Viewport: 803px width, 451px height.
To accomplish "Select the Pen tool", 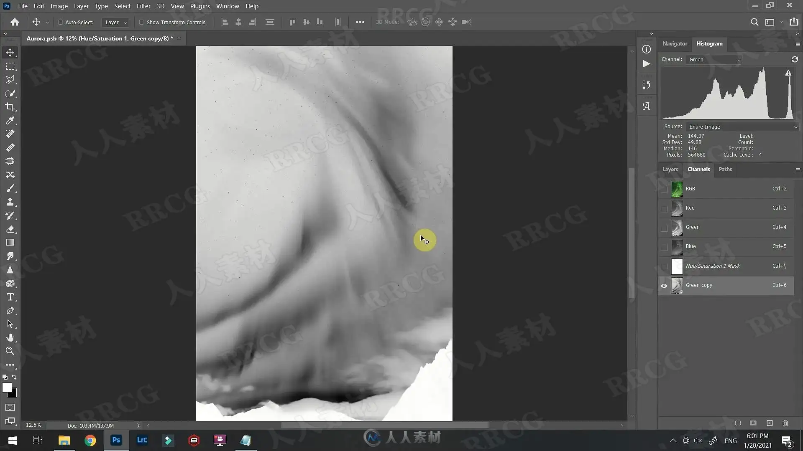I will pos(10,311).
